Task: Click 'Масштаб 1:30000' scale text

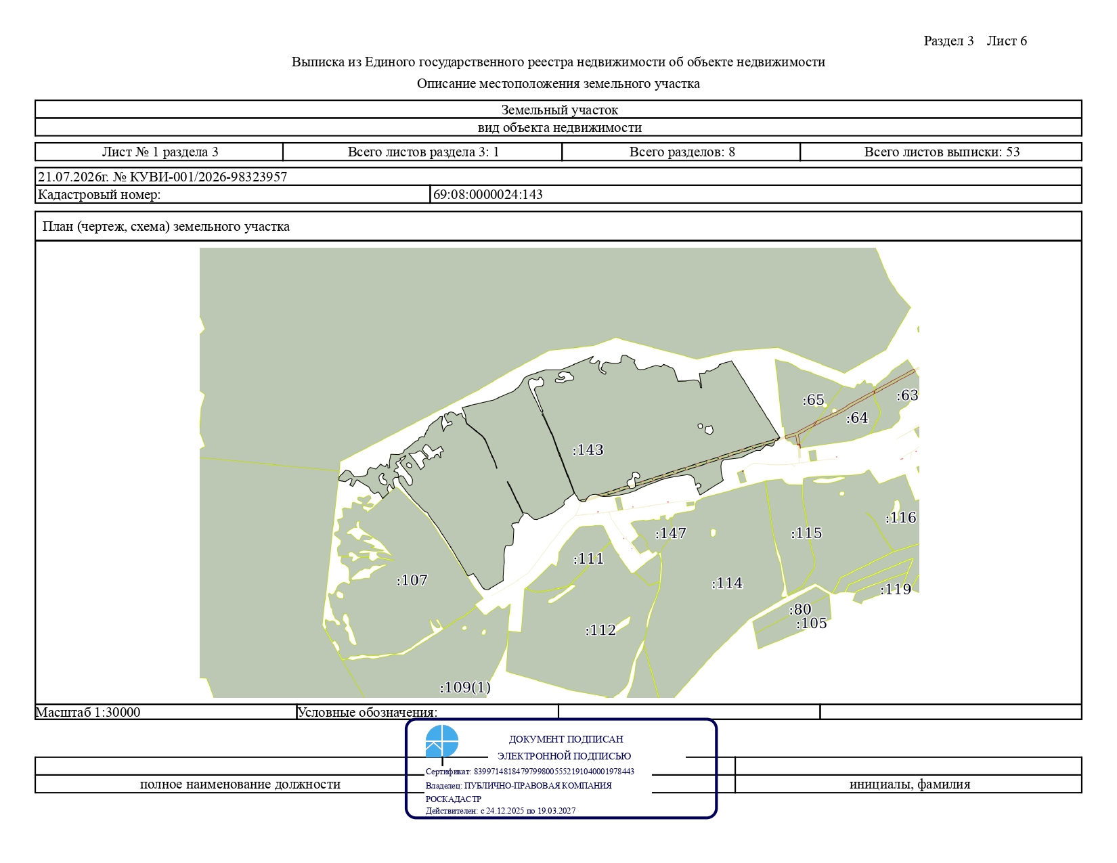Action: click(88, 712)
